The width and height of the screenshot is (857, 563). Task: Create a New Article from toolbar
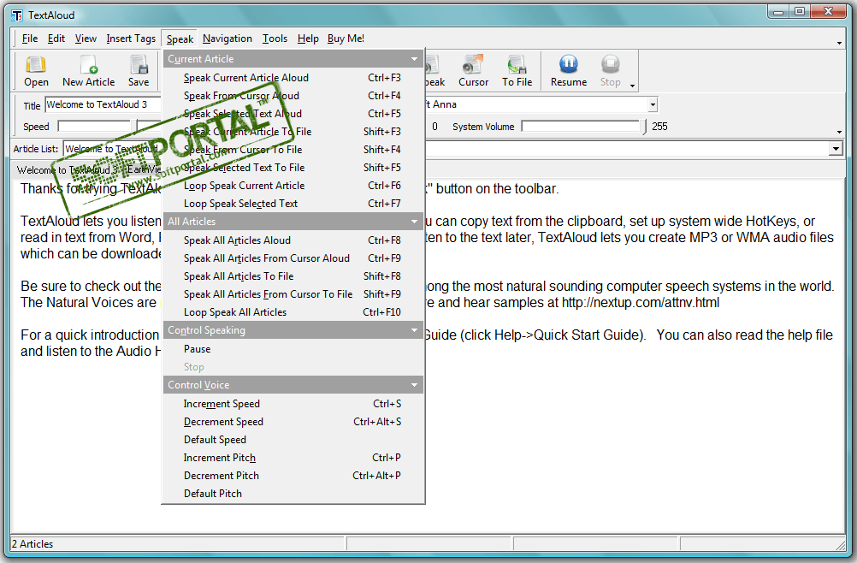(x=89, y=71)
